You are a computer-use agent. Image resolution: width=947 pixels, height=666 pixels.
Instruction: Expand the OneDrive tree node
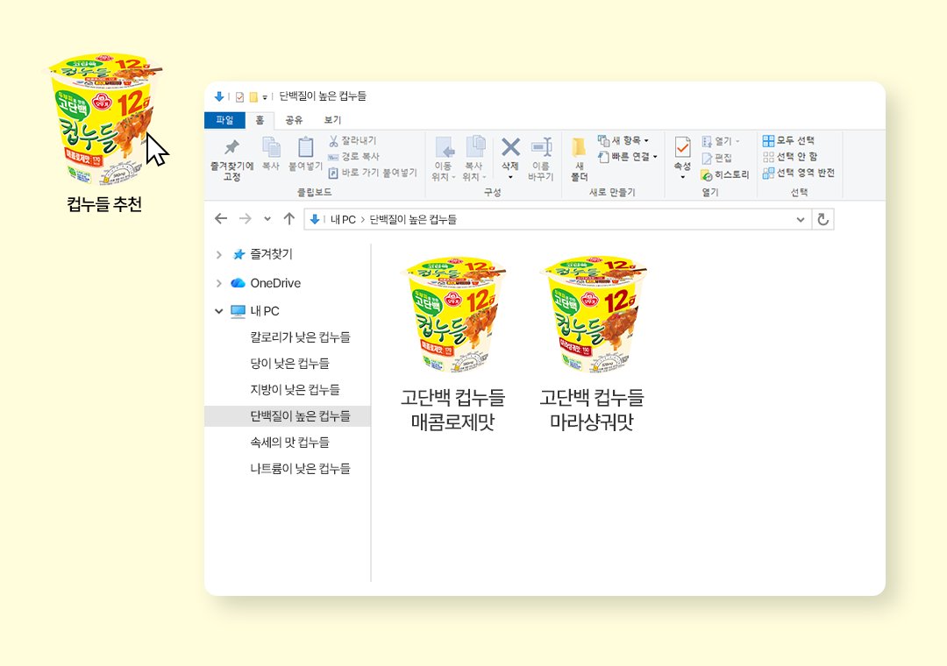pos(219,283)
